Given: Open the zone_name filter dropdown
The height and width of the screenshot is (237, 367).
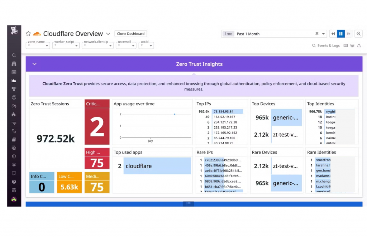Looking at the screenshot, I should (38, 45).
